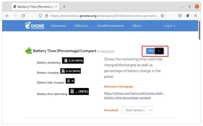
Task: Maximize the browser window
Action: (x=189, y=6)
